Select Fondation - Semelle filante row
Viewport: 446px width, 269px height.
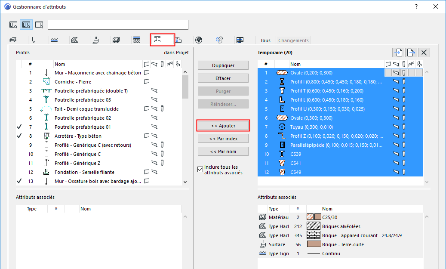[98, 172]
